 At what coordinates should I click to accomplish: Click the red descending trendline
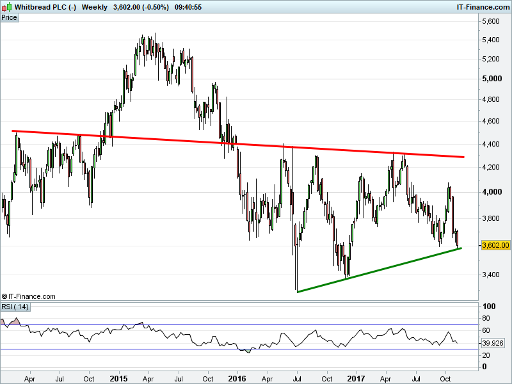[x=237, y=144]
